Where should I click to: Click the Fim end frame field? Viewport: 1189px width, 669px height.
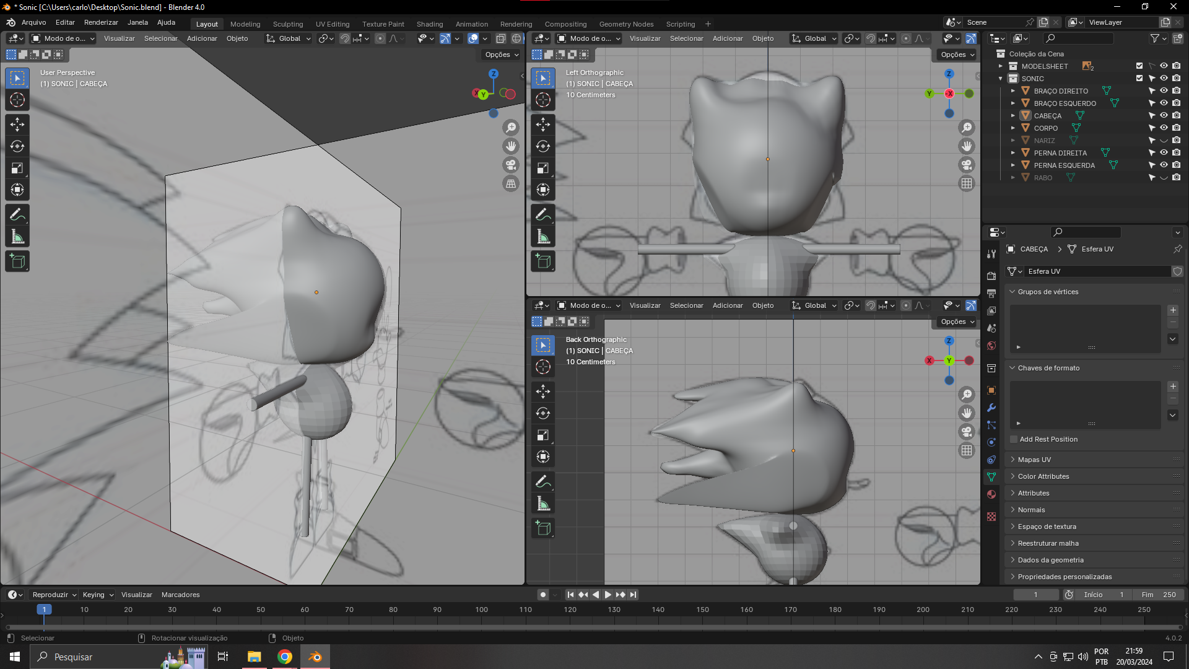[1158, 595]
